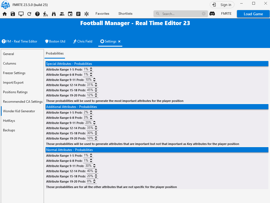The height and width of the screenshot is (203, 270).
Task: Open the binoculars scout icon
Action: pos(54,14)
